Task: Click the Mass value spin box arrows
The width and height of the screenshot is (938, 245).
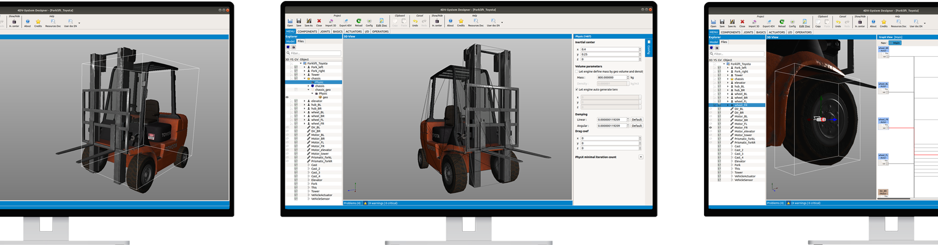Action: point(628,78)
